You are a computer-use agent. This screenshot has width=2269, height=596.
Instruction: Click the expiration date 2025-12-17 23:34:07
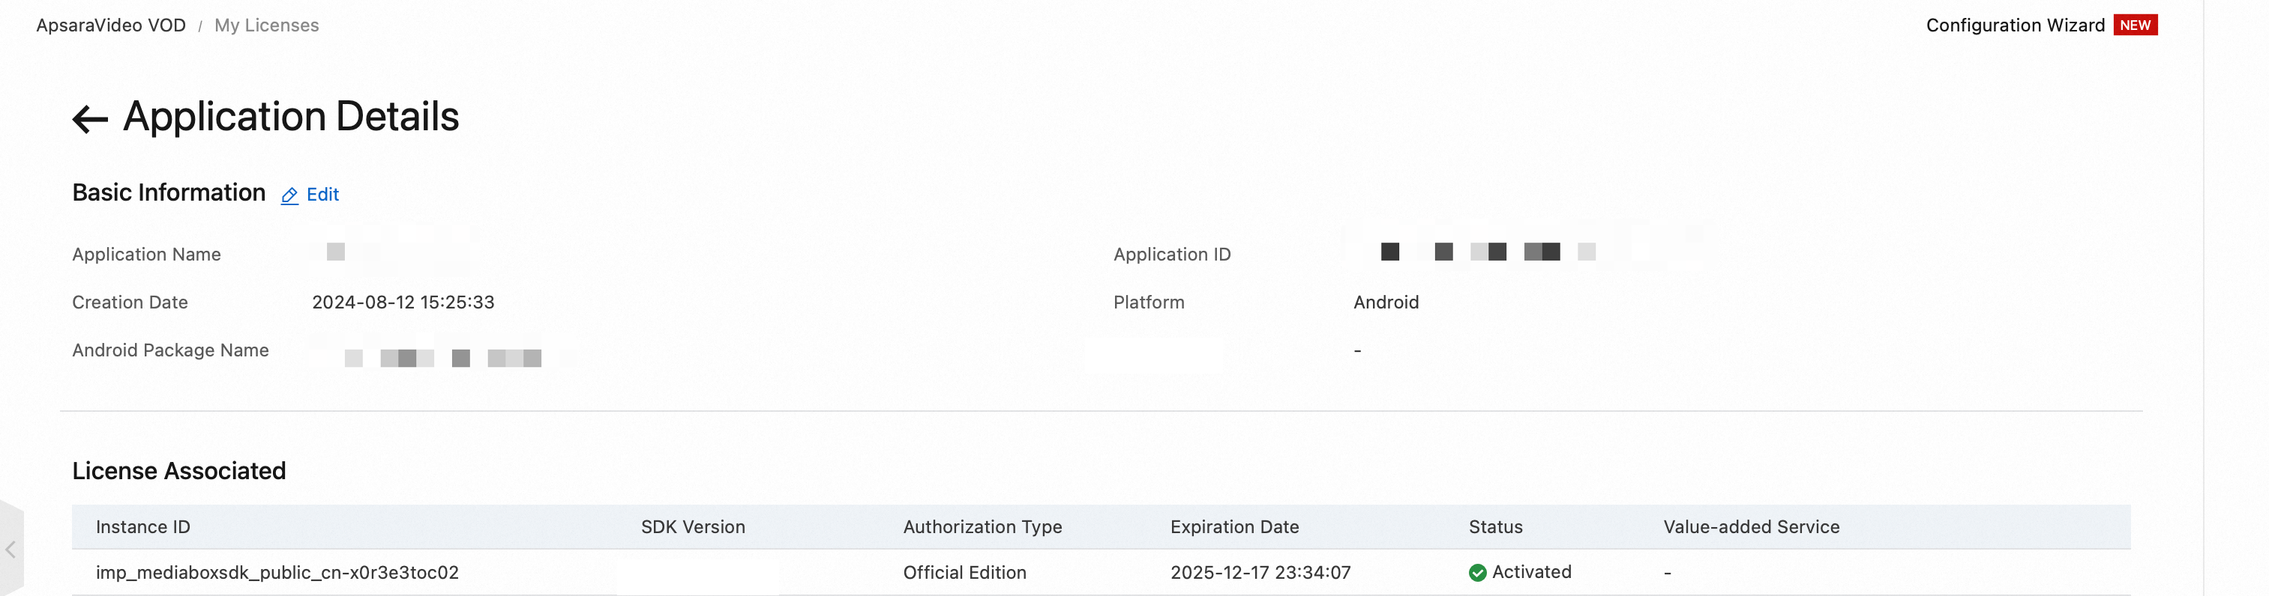(x=1260, y=572)
